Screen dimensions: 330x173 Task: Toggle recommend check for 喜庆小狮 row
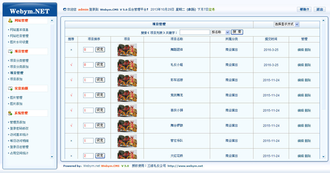point(72,110)
